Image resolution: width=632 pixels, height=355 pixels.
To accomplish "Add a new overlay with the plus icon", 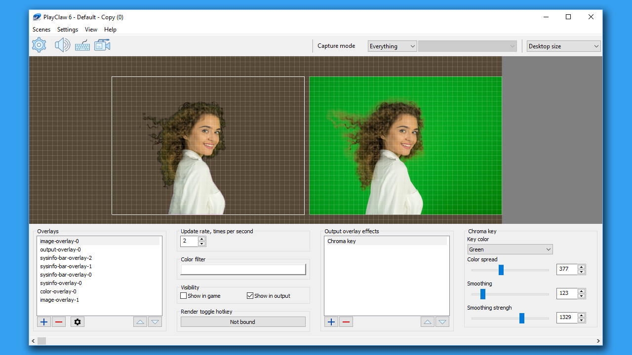I will coord(43,321).
